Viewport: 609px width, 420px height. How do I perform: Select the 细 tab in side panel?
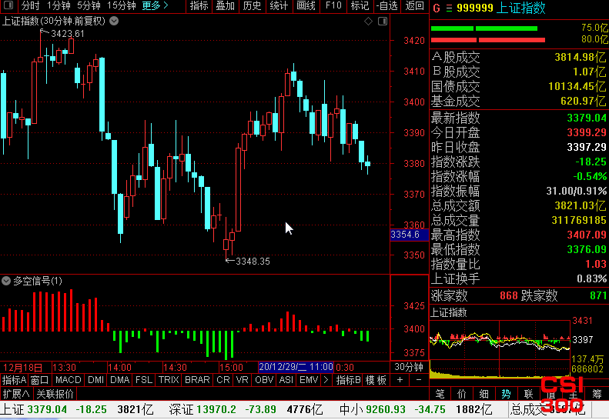tap(484, 394)
